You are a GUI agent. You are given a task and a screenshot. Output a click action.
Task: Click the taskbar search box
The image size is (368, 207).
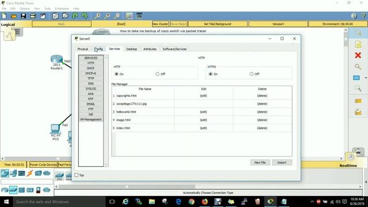click(59, 202)
